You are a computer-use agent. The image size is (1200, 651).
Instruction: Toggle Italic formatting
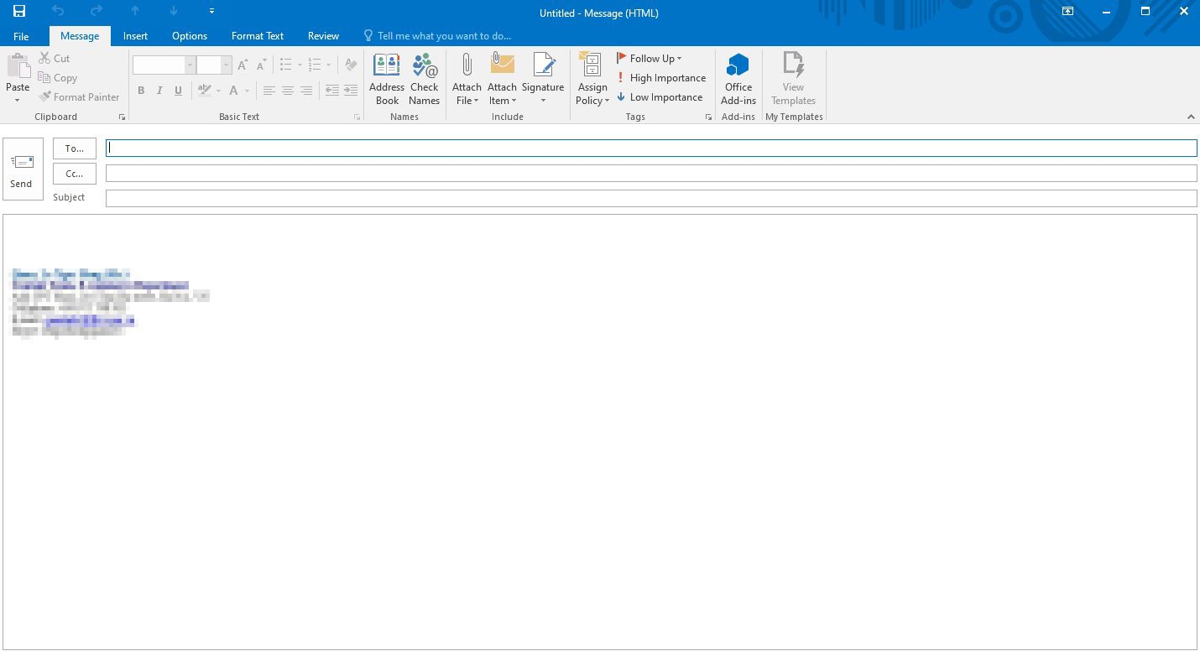(x=159, y=91)
